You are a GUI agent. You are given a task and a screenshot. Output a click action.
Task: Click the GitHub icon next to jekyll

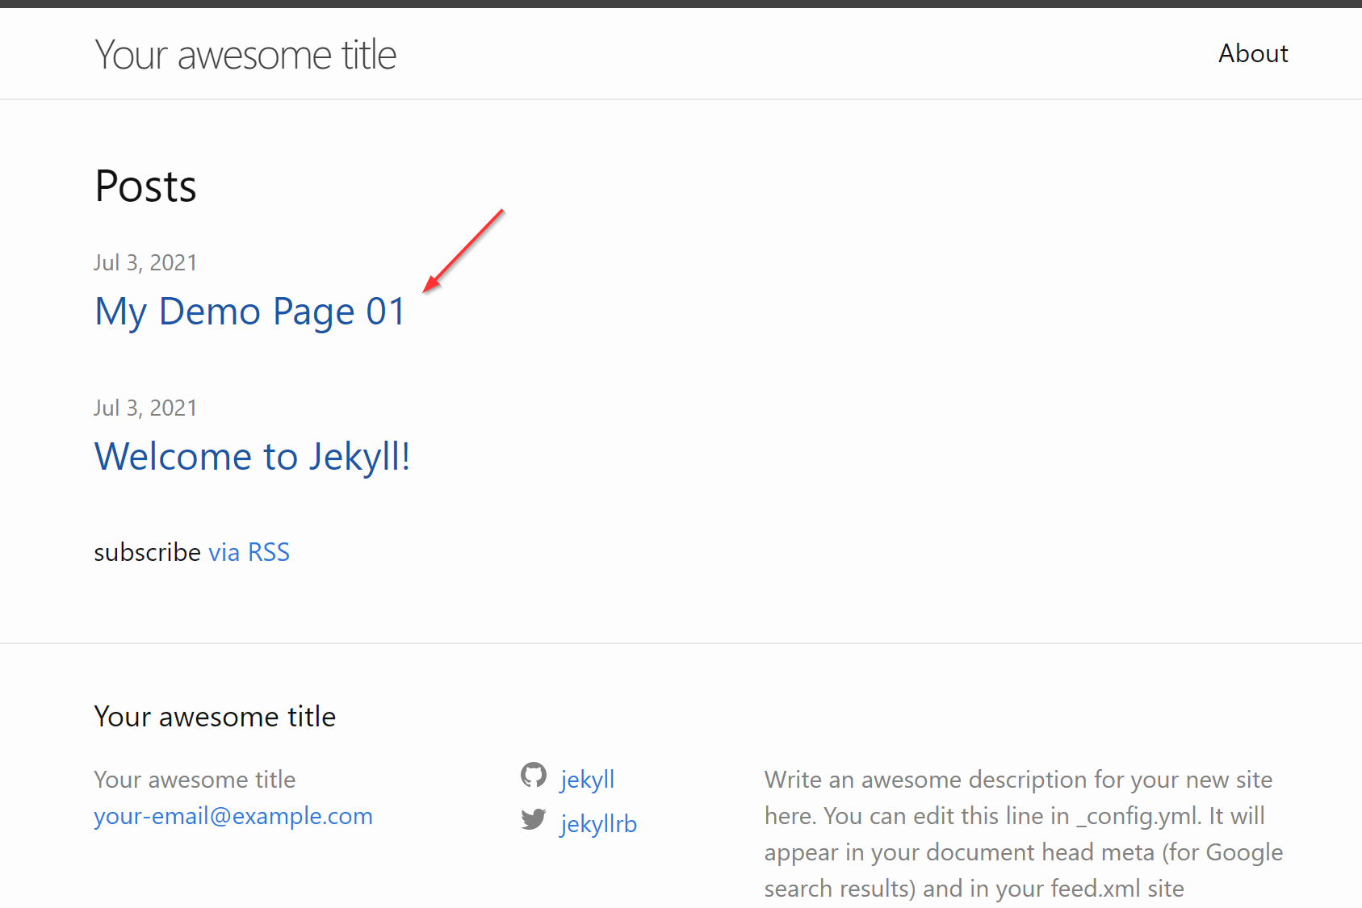click(534, 776)
